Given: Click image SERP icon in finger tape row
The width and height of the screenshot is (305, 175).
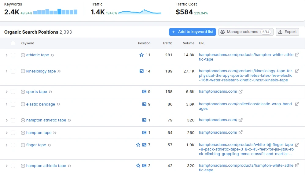Looking at the screenshot, I should 144,145.
